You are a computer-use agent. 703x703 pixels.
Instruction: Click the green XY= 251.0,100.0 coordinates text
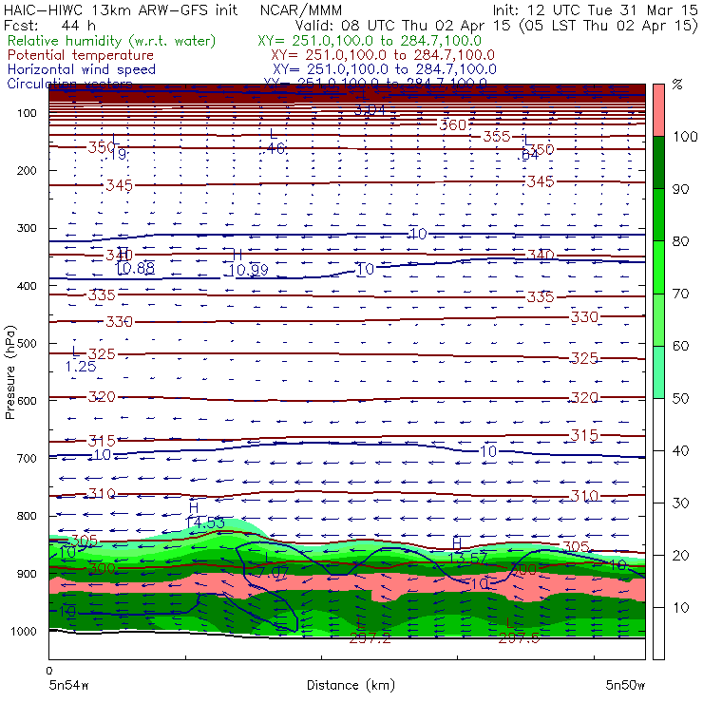370,41
